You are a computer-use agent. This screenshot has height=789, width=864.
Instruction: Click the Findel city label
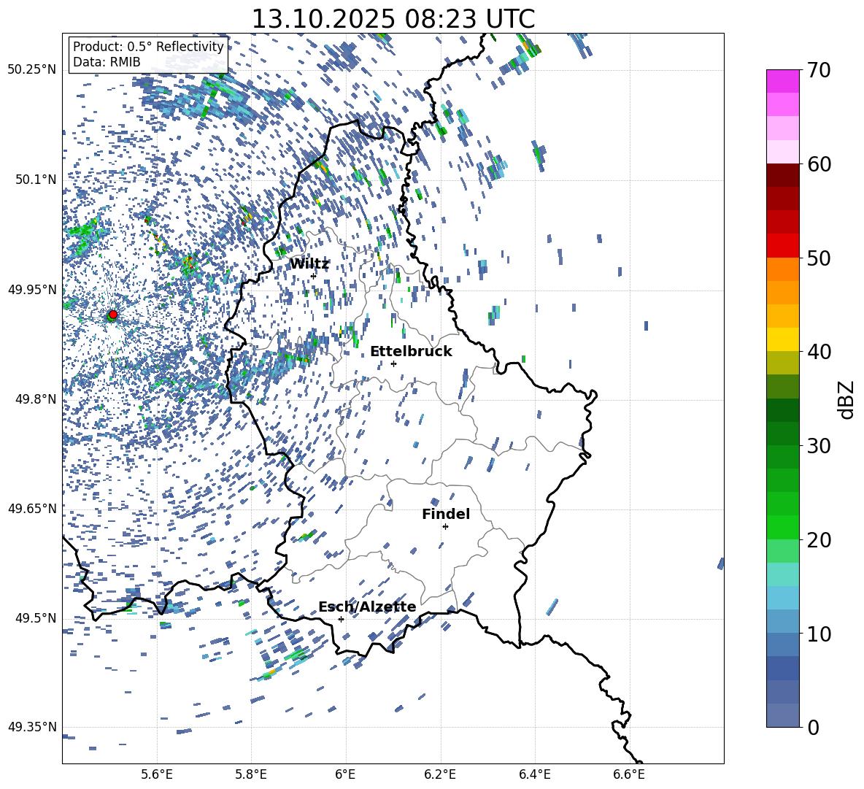(x=446, y=514)
